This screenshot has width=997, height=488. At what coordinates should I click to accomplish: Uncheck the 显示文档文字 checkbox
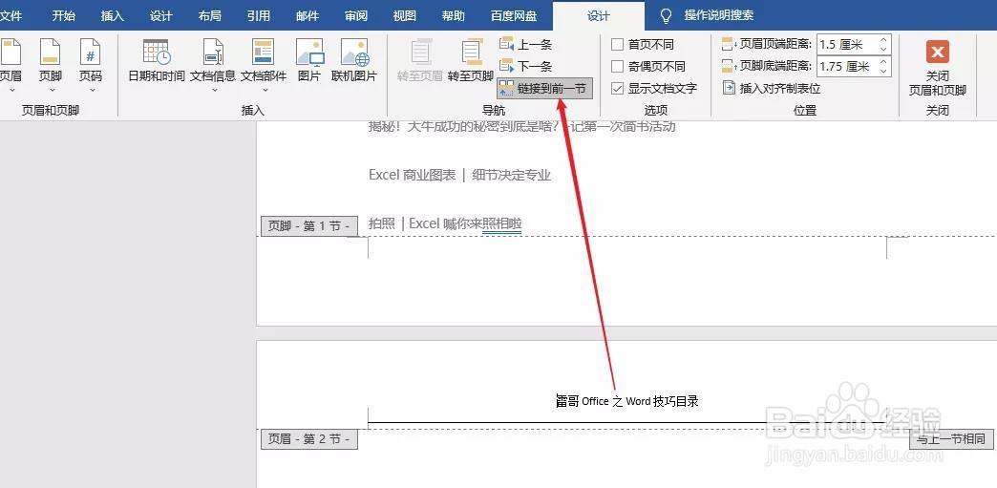(617, 89)
